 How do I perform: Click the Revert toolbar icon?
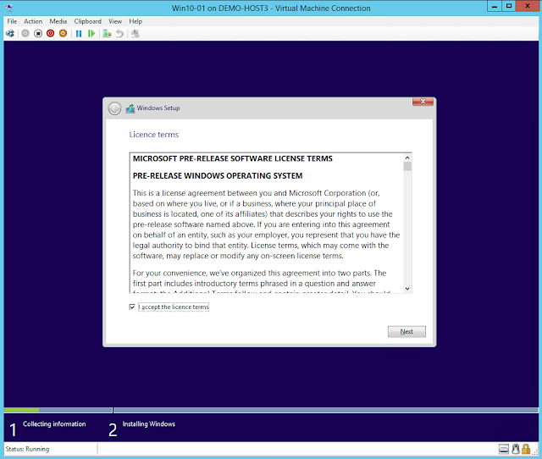click(119, 34)
